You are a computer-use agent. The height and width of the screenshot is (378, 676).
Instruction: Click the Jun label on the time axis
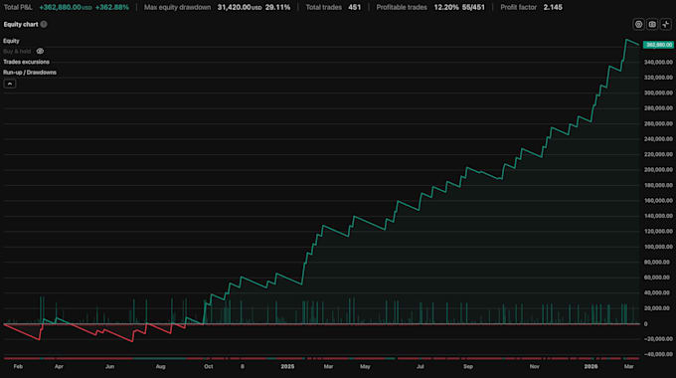point(110,367)
